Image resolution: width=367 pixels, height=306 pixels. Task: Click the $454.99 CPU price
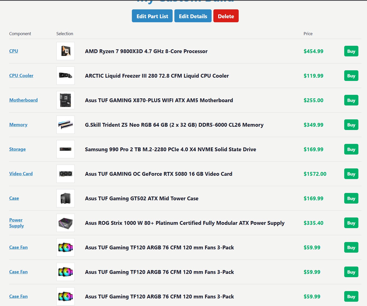pyautogui.click(x=313, y=51)
